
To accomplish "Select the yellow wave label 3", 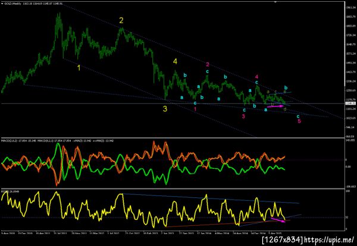I will pos(165,109).
